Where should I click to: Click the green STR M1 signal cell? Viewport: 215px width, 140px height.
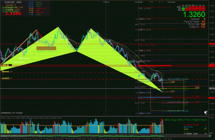click(183, 9)
